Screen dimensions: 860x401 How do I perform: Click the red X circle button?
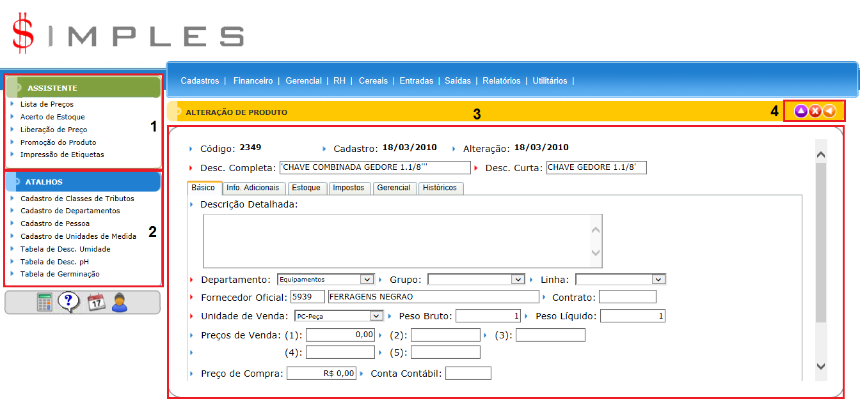(x=815, y=111)
